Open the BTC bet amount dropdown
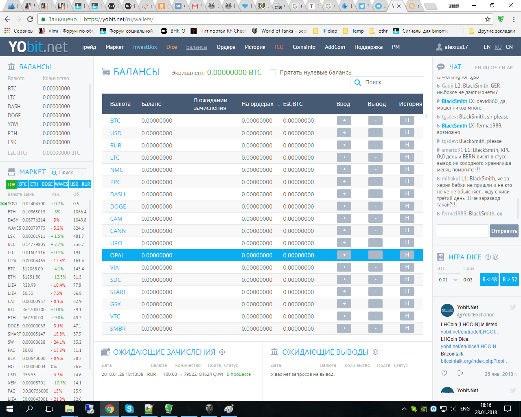The image size is (521, 417). (455, 280)
